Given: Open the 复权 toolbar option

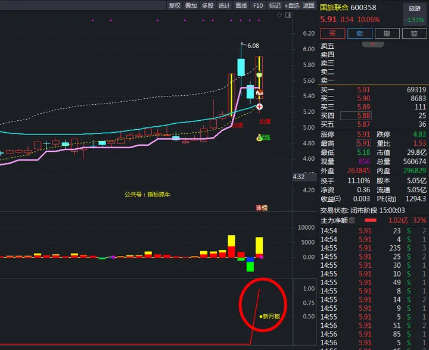Looking at the screenshot, I should click(x=175, y=5).
